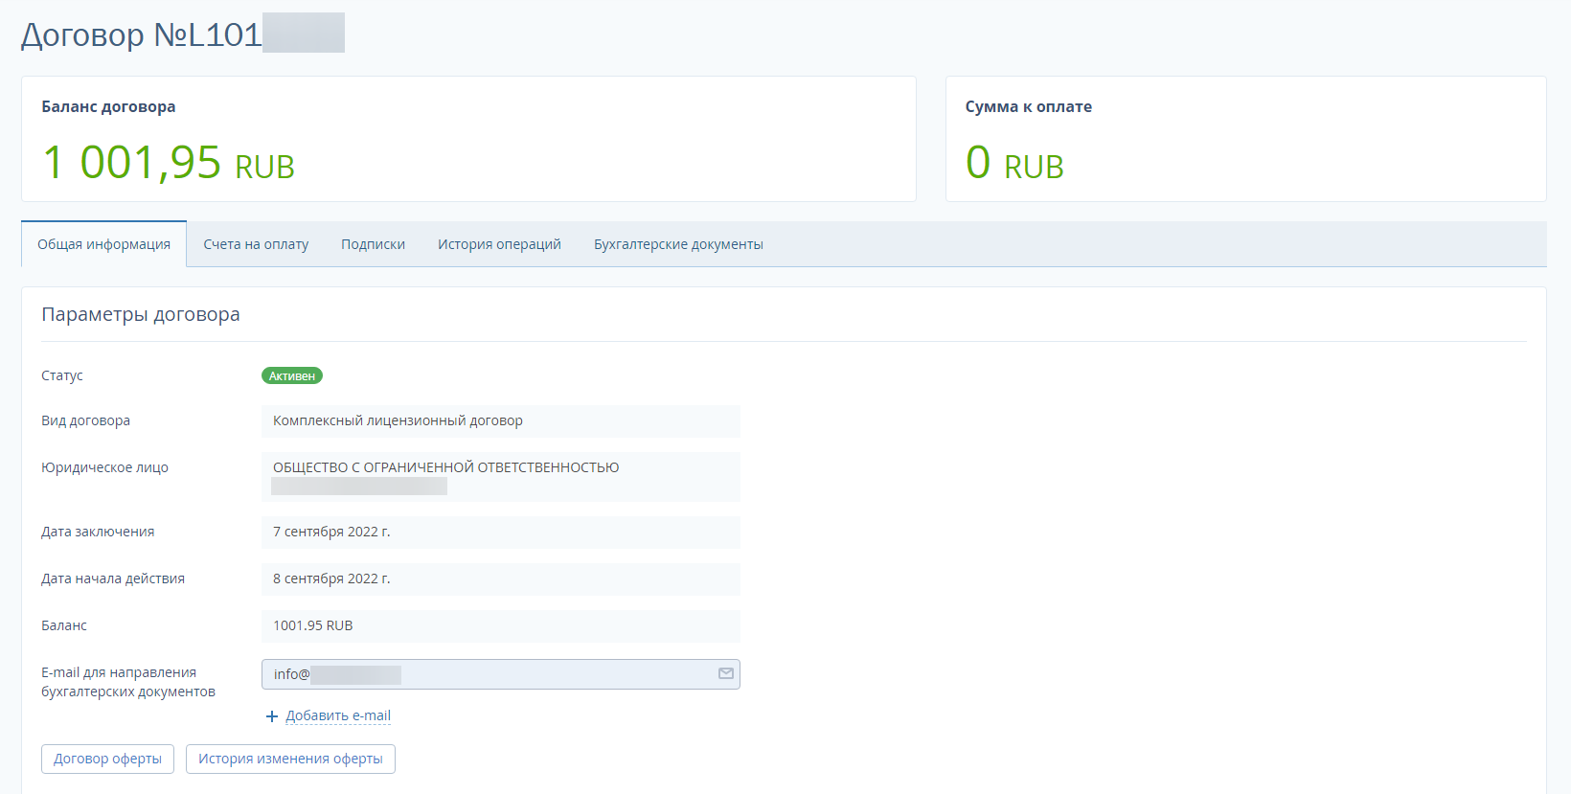Click the E-mail для направления бухгалтерских документов label
1571x794 pixels.
click(x=128, y=682)
